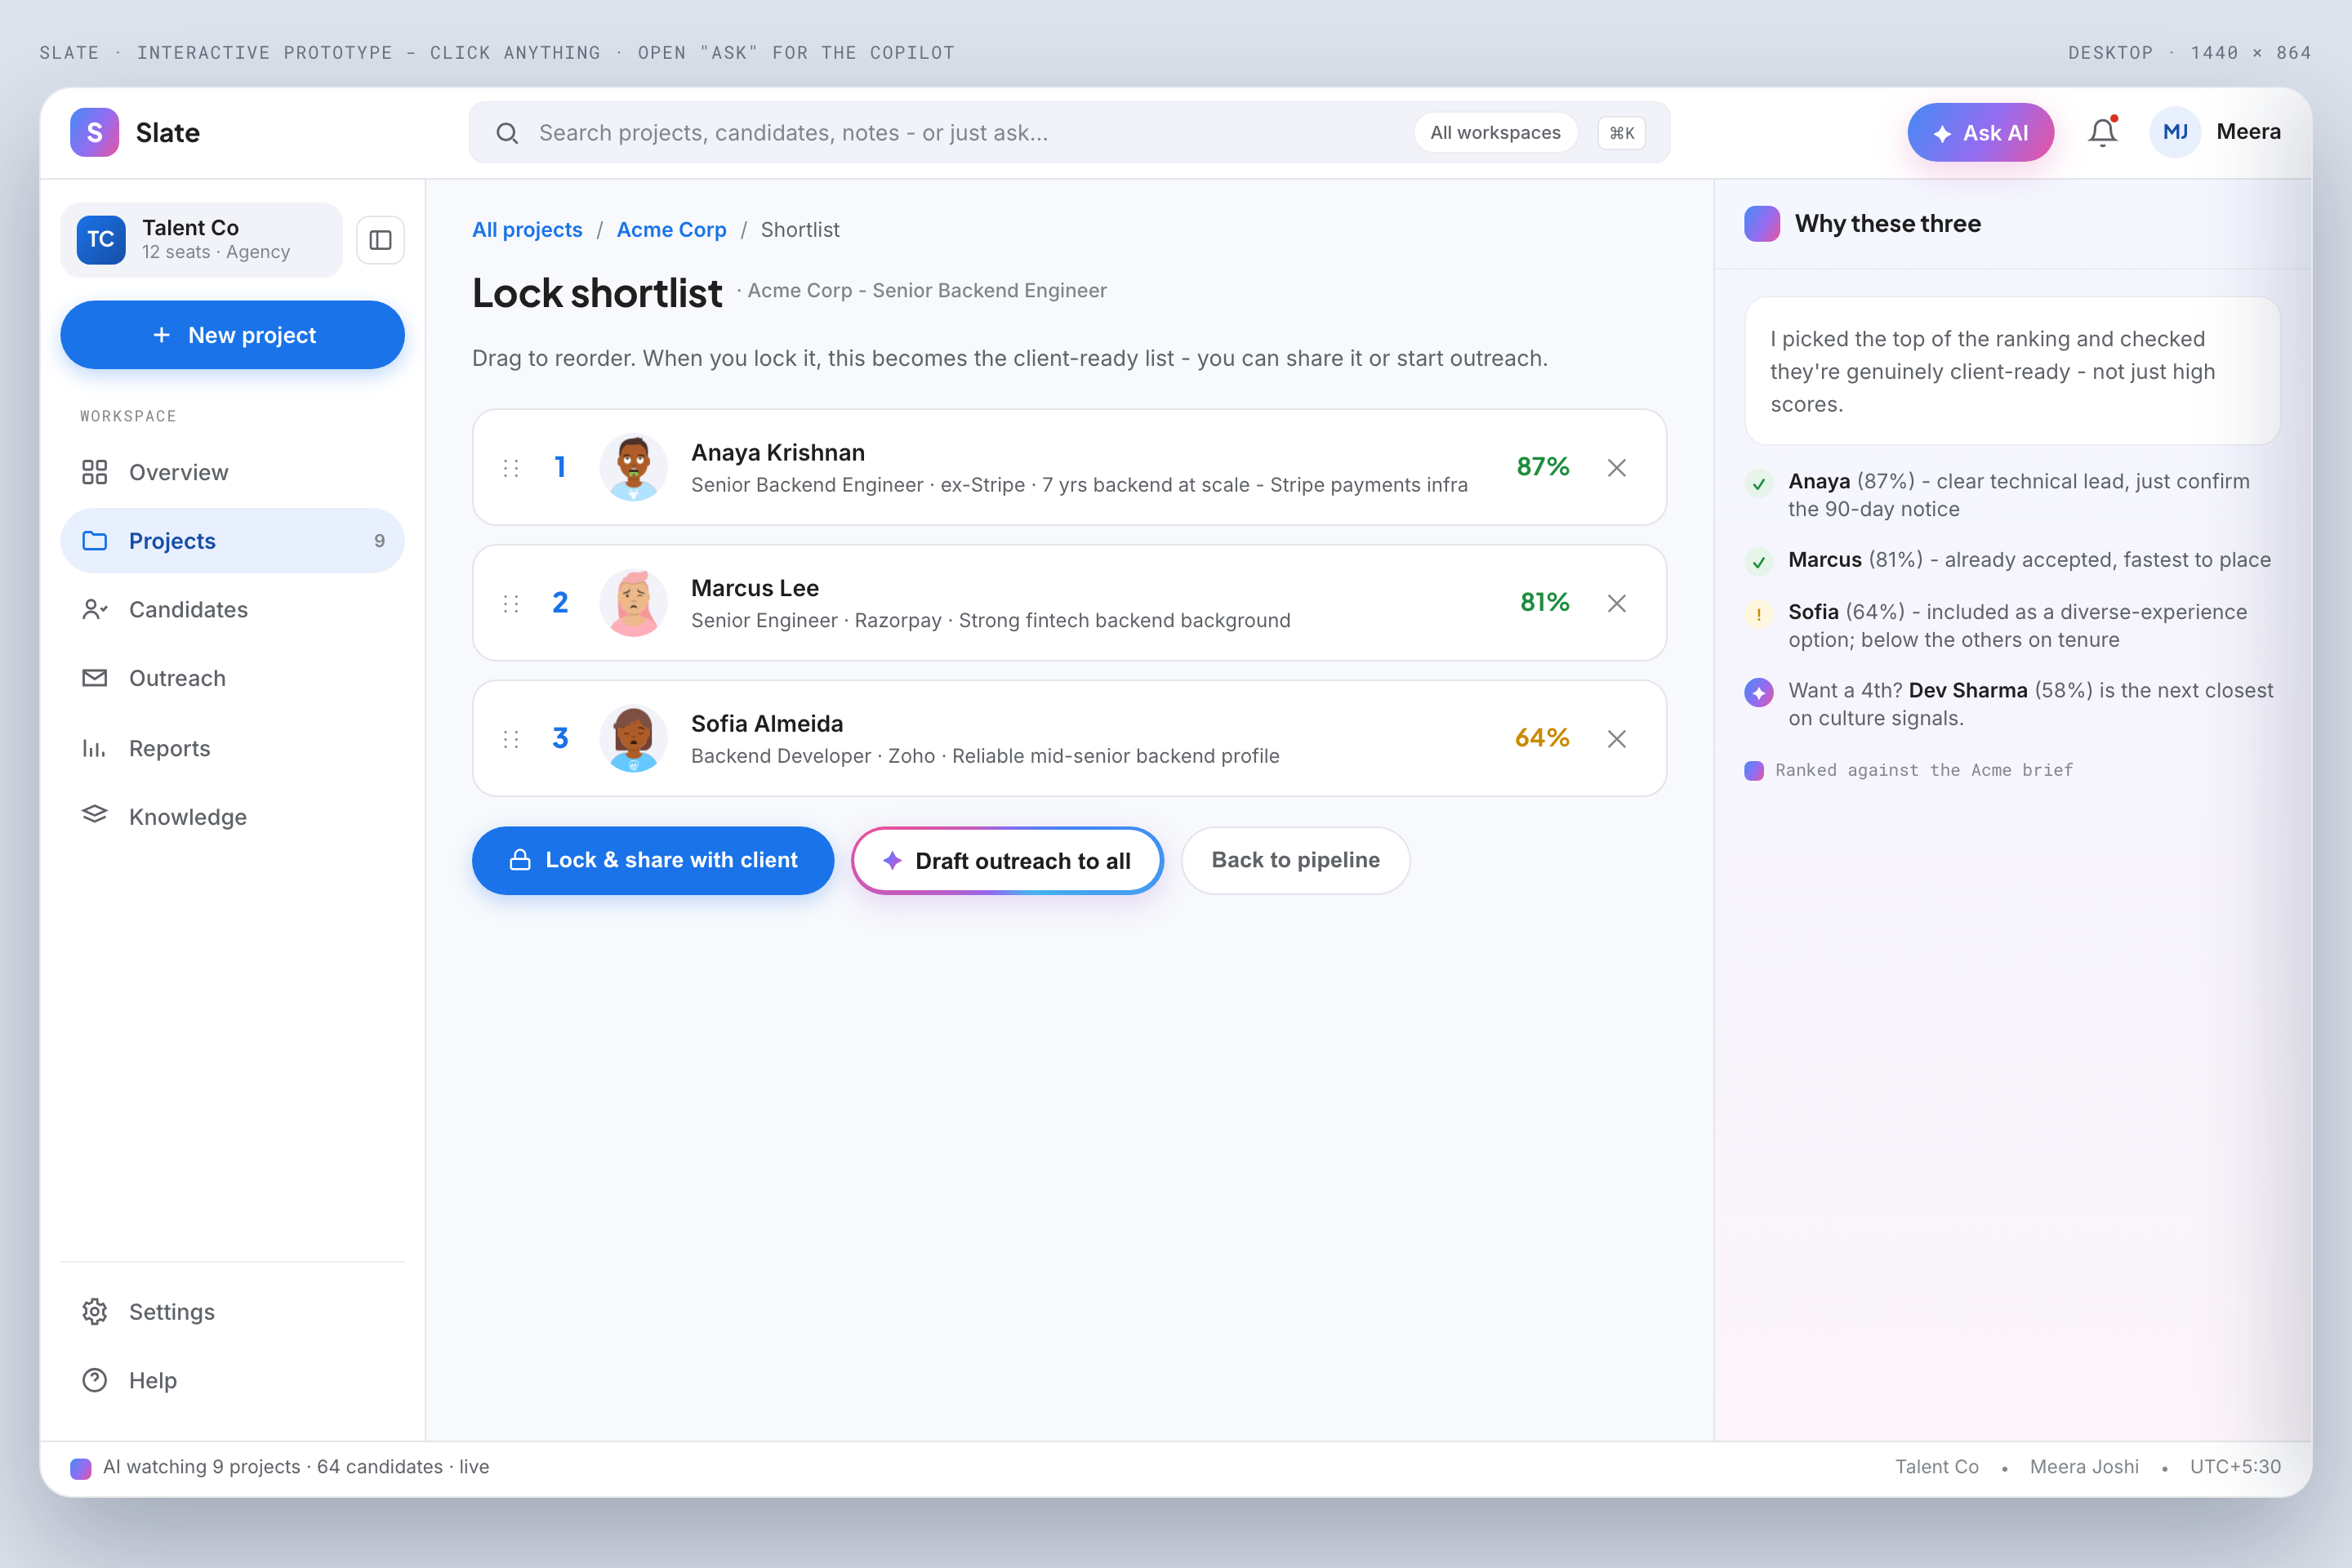Open the Knowledge section
Image resolution: width=2352 pixels, height=1568 pixels.
(x=232, y=816)
